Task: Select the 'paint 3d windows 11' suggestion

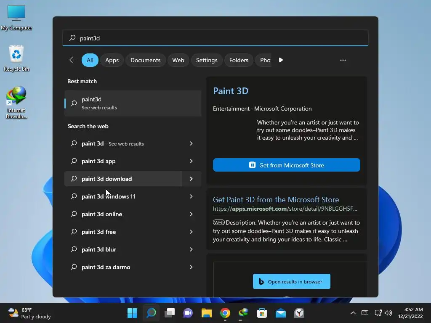Action: (x=123, y=196)
